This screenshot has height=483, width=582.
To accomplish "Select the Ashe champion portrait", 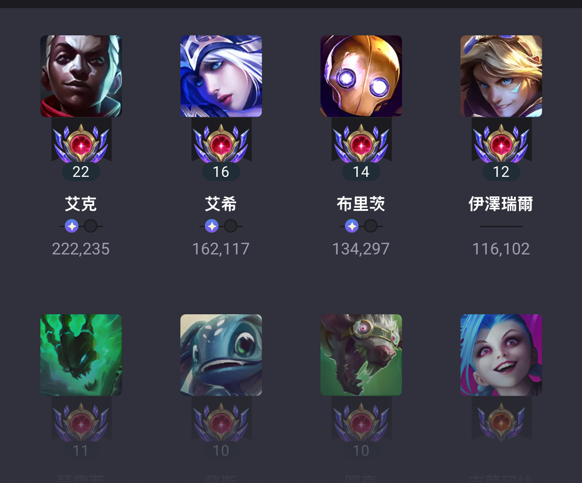I will pyautogui.click(x=221, y=76).
